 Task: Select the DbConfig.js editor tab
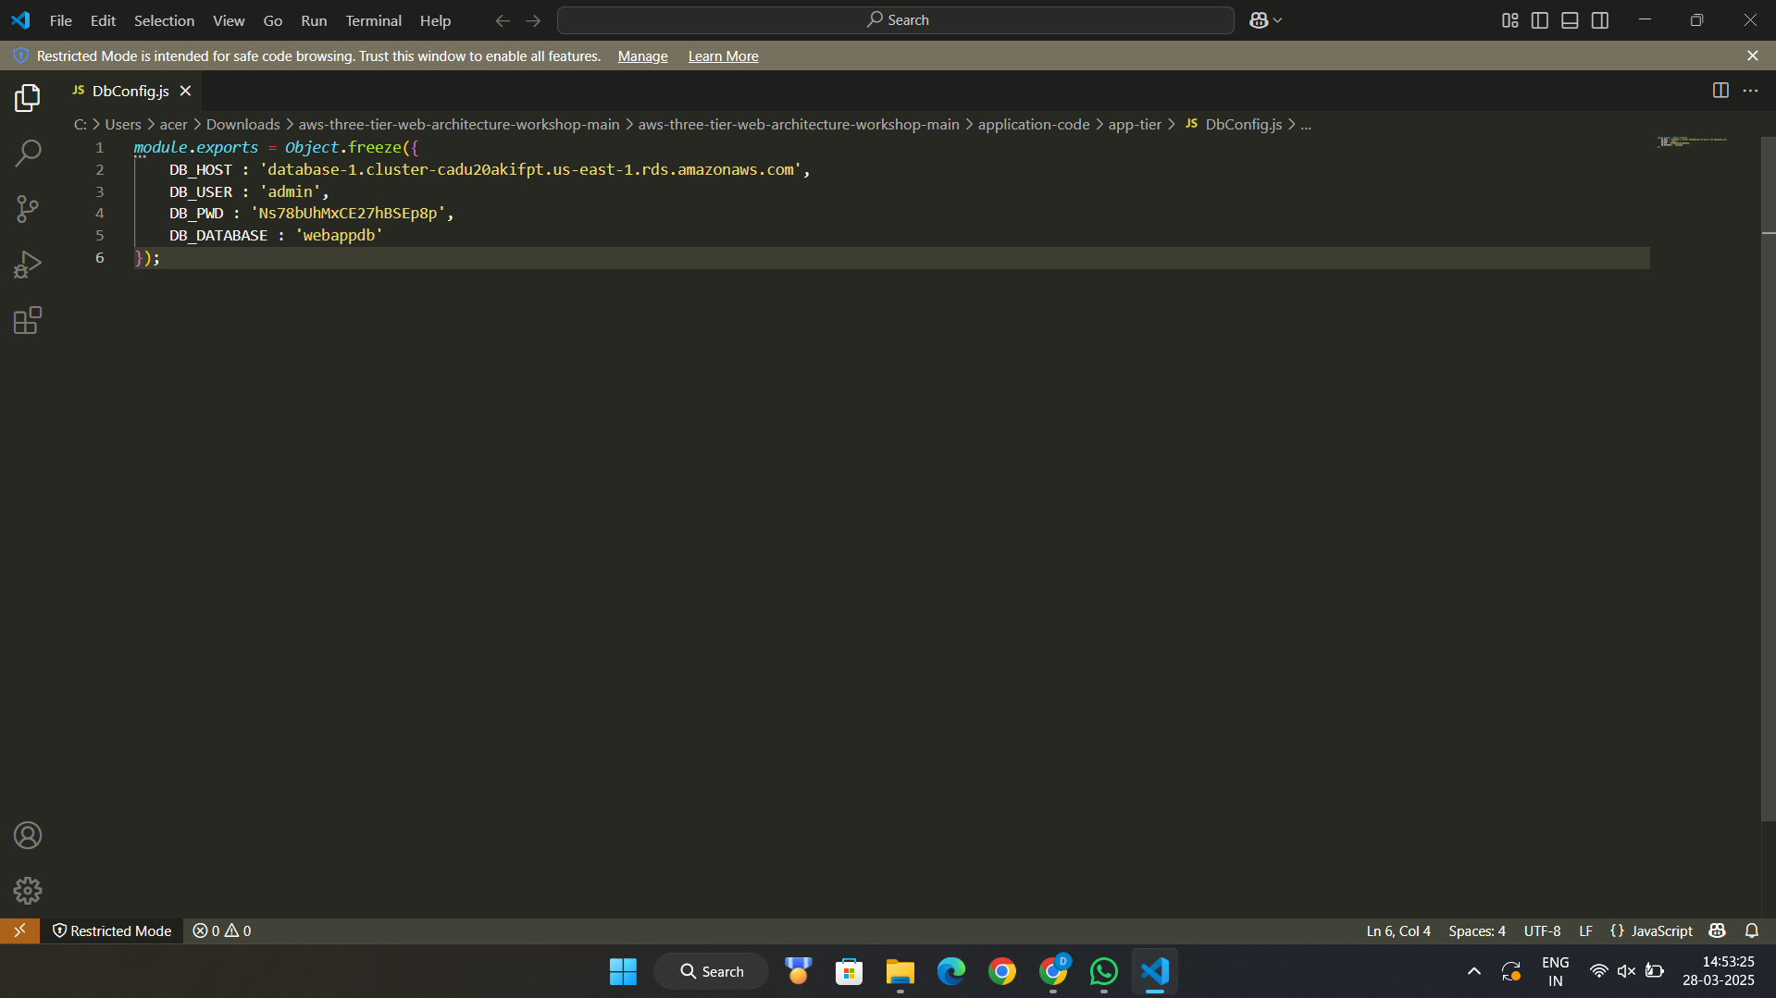[x=130, y=91]
